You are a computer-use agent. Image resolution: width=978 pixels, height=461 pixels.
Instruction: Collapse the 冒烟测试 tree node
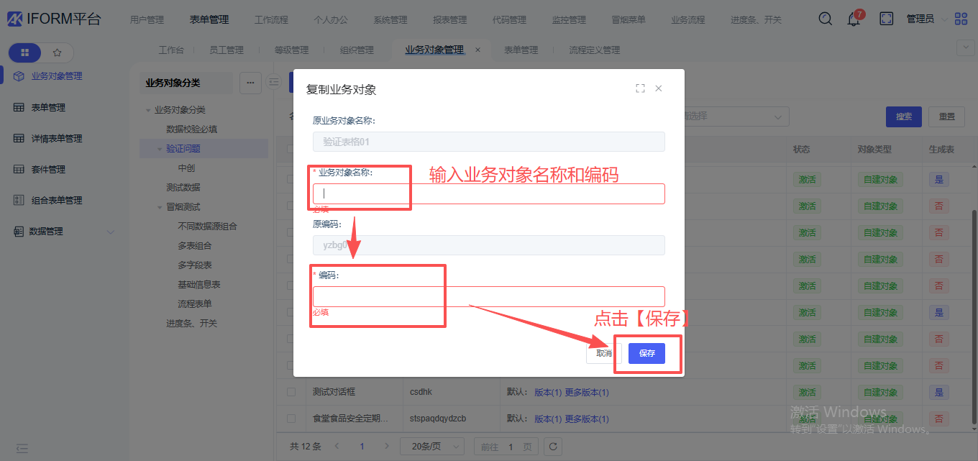coord(160,207)
